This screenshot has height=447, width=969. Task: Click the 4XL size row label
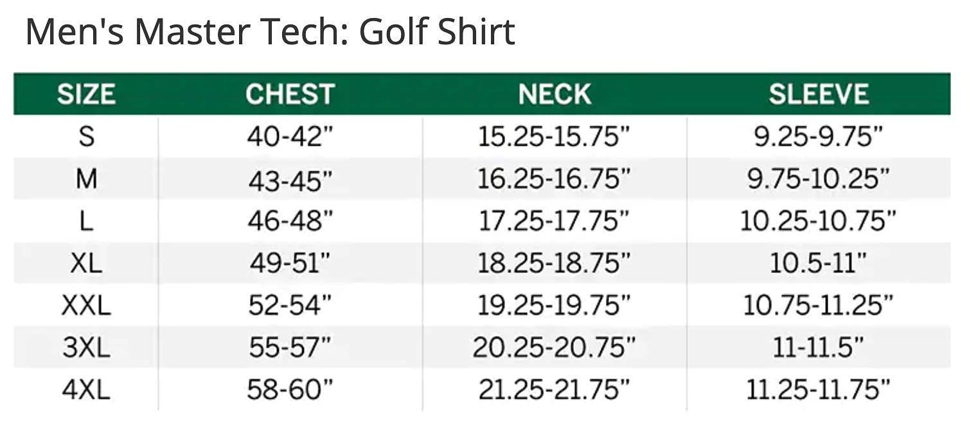[86, 389]
